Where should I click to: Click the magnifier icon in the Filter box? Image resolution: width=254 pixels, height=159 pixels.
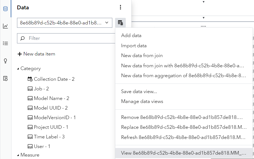23,38
